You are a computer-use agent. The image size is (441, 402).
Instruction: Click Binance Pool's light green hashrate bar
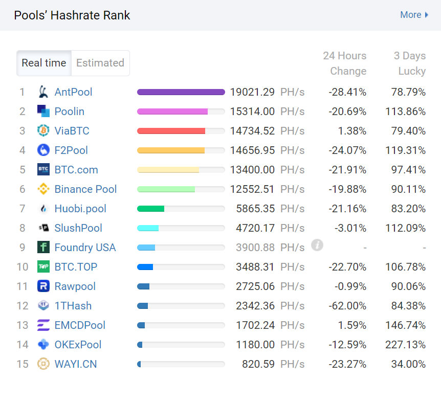[166, 189]
